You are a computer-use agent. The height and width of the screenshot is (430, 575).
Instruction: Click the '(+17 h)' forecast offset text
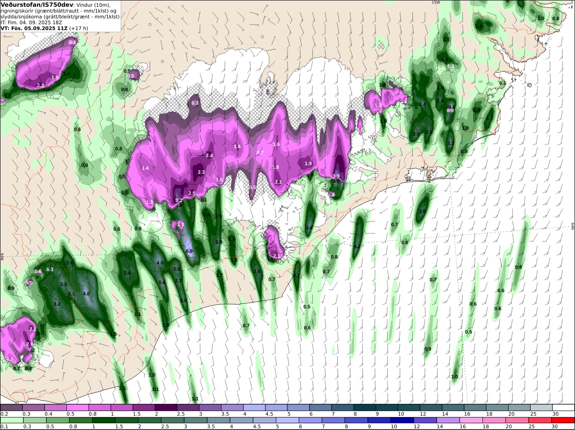coord(79,28)
